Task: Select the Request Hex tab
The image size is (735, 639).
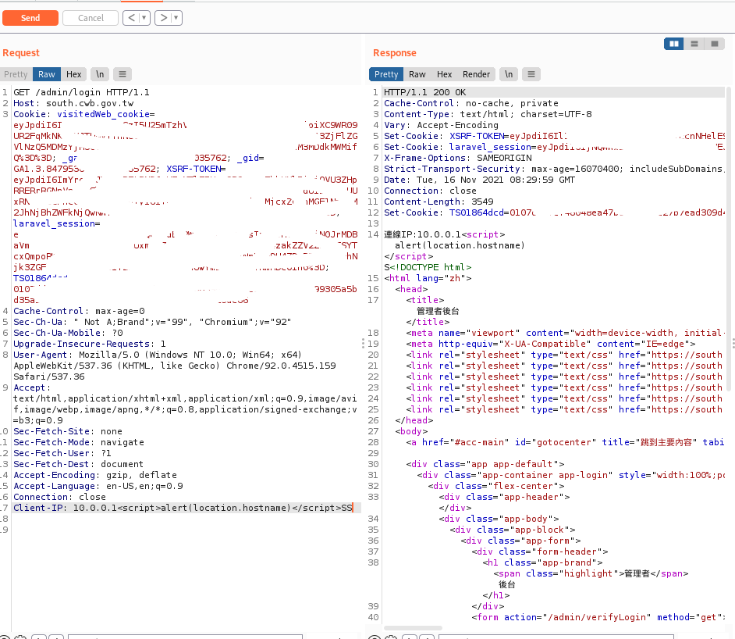Action: (73, 74)
